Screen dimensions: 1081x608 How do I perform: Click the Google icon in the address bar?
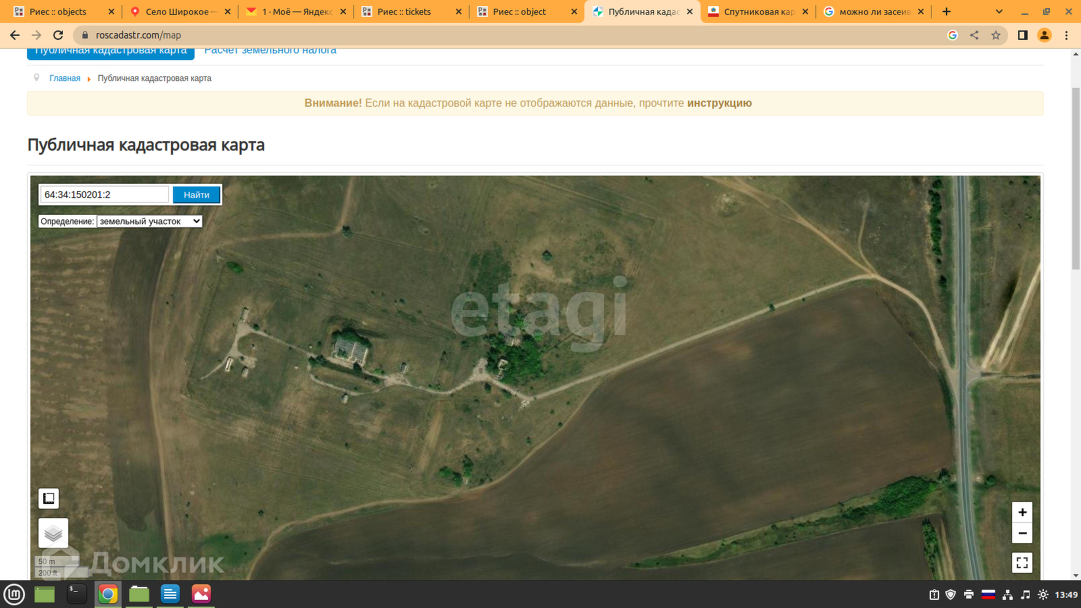coord(953,35)
